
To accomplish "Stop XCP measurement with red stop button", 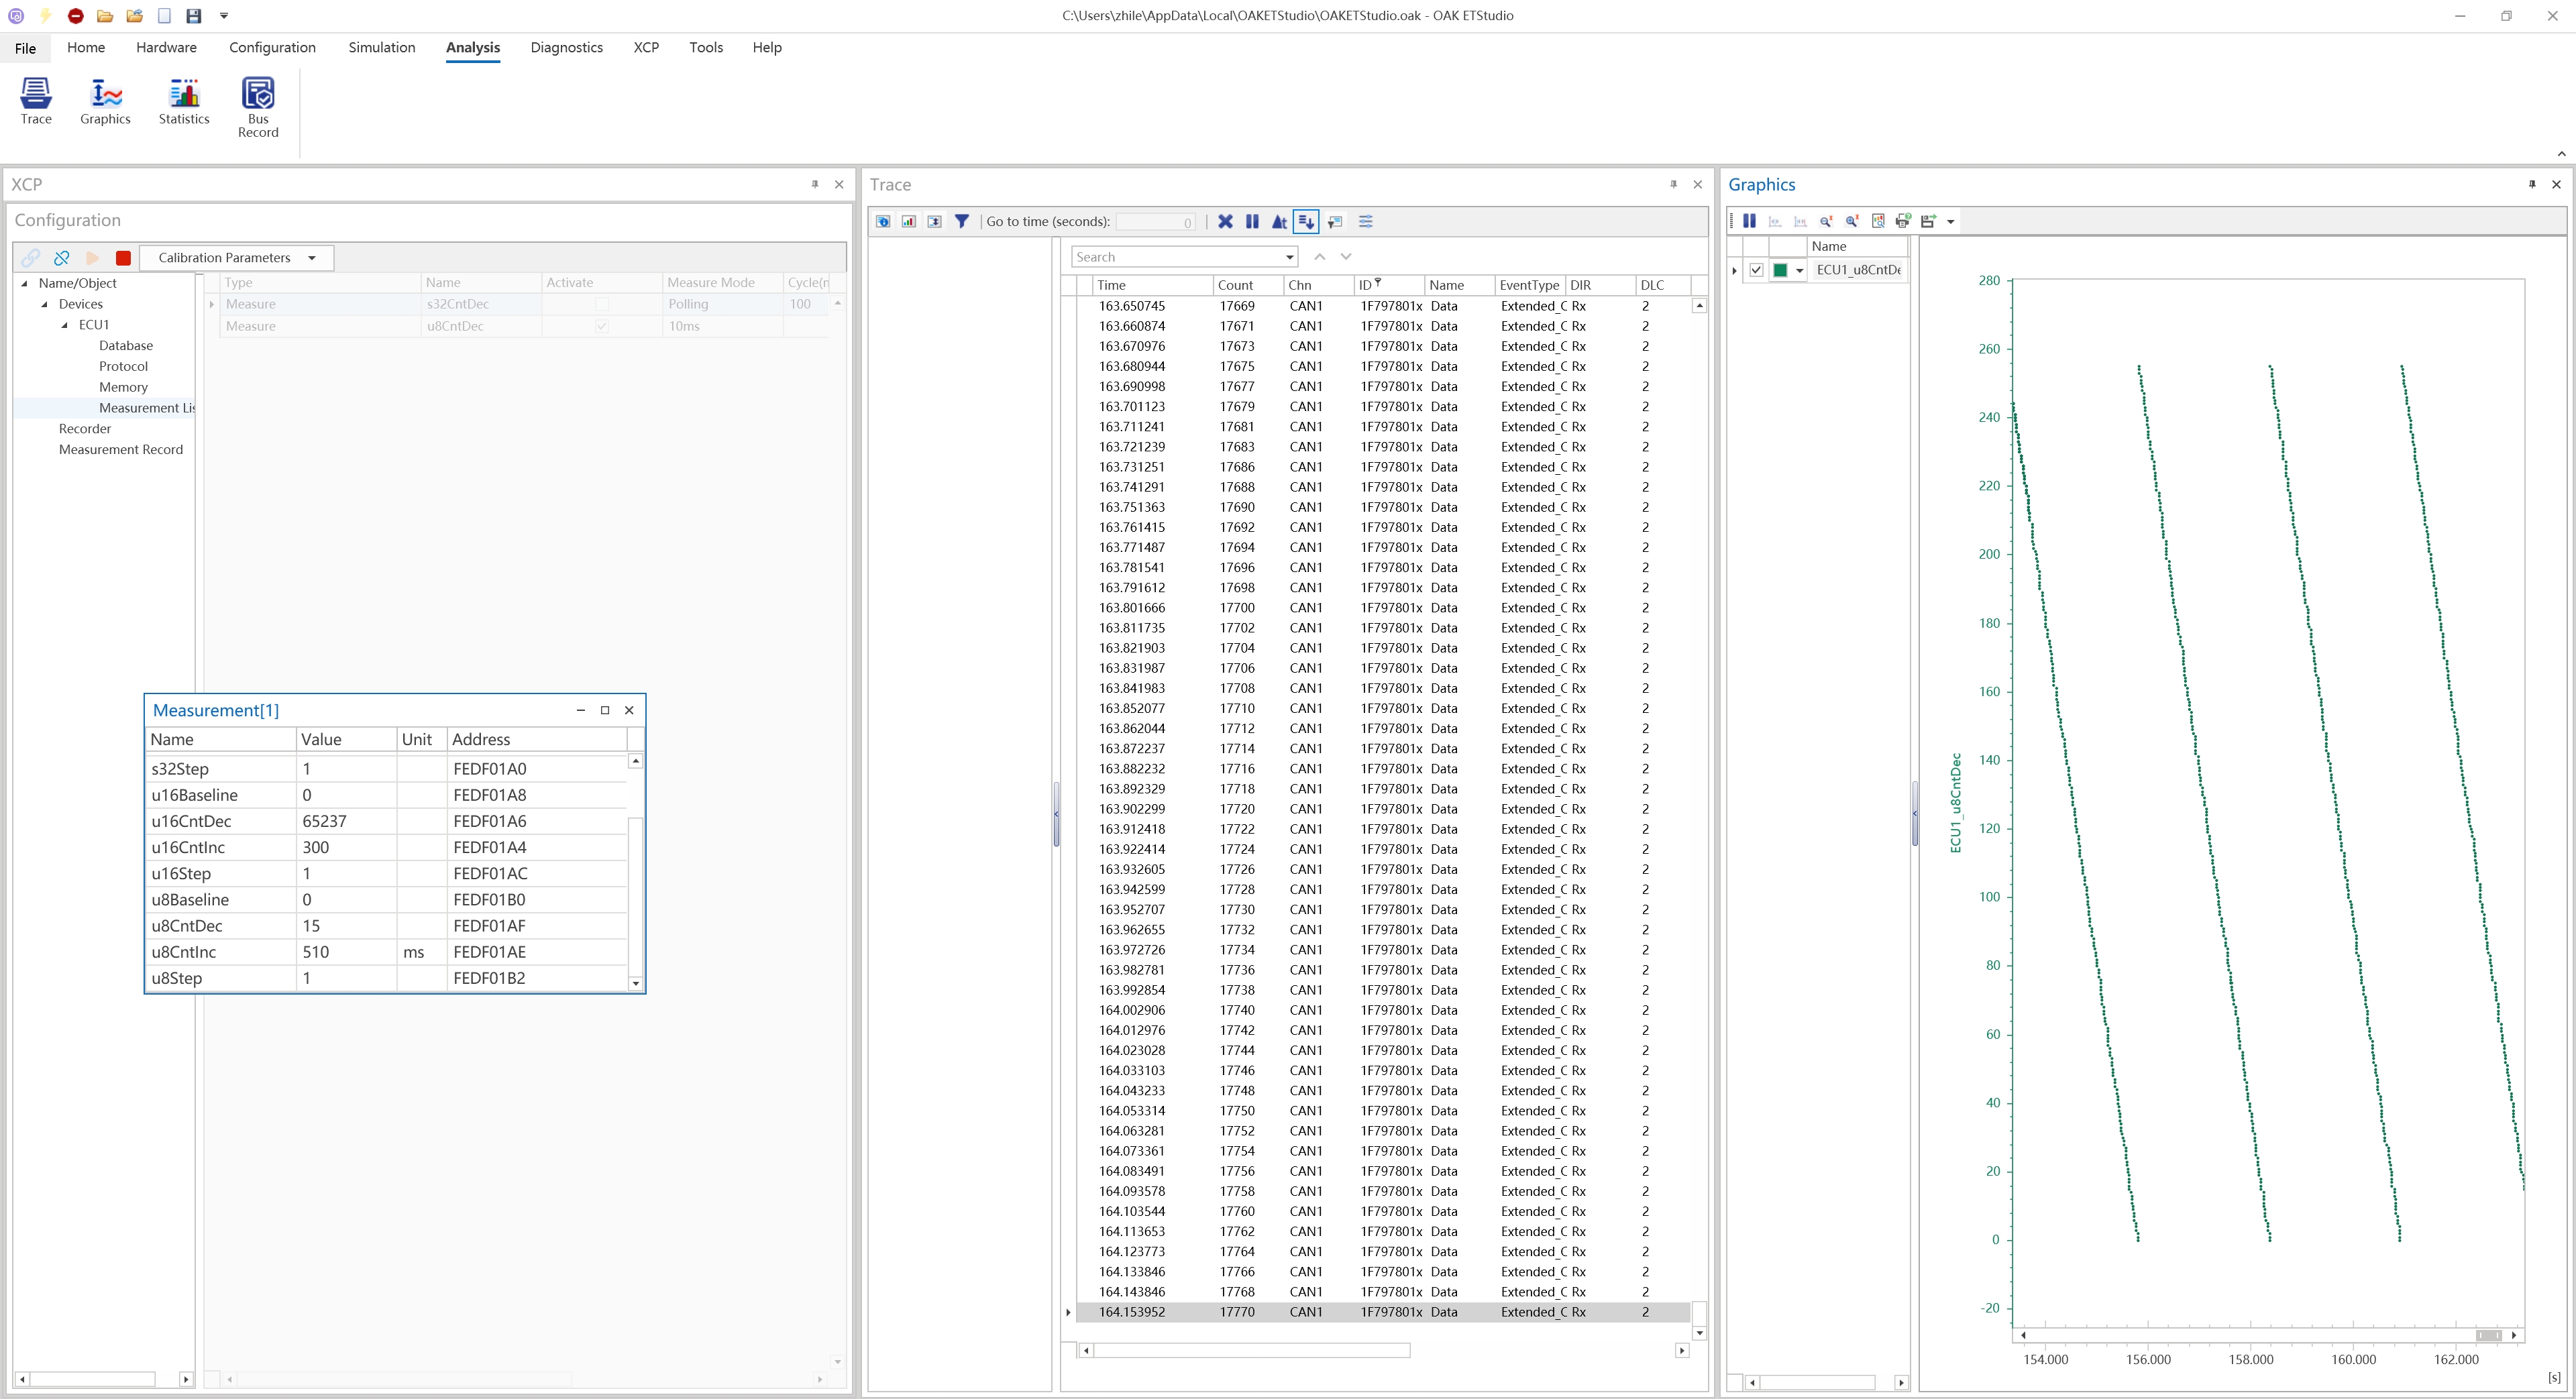I will [124, 258].
